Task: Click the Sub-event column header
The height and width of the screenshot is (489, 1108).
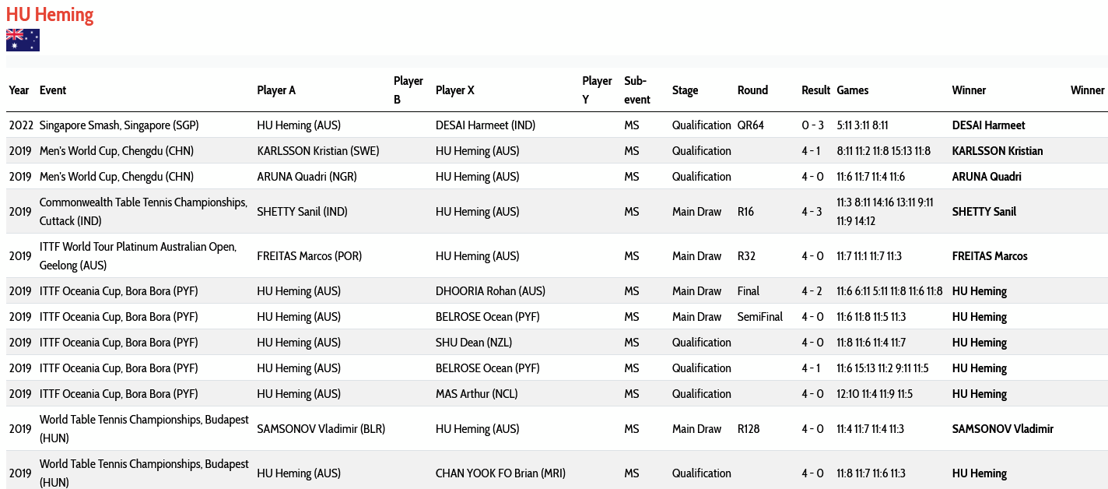Action: (637, 90)
